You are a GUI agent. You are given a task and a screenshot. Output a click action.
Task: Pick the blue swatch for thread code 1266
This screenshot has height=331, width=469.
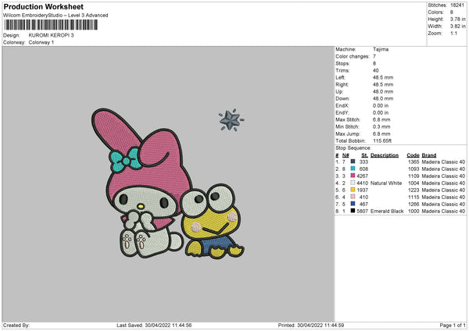(x=353, y=204)
